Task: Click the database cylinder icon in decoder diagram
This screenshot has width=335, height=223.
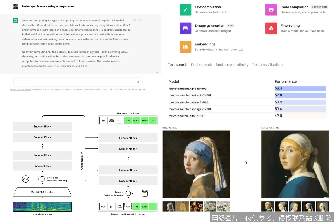Action: 145,193
